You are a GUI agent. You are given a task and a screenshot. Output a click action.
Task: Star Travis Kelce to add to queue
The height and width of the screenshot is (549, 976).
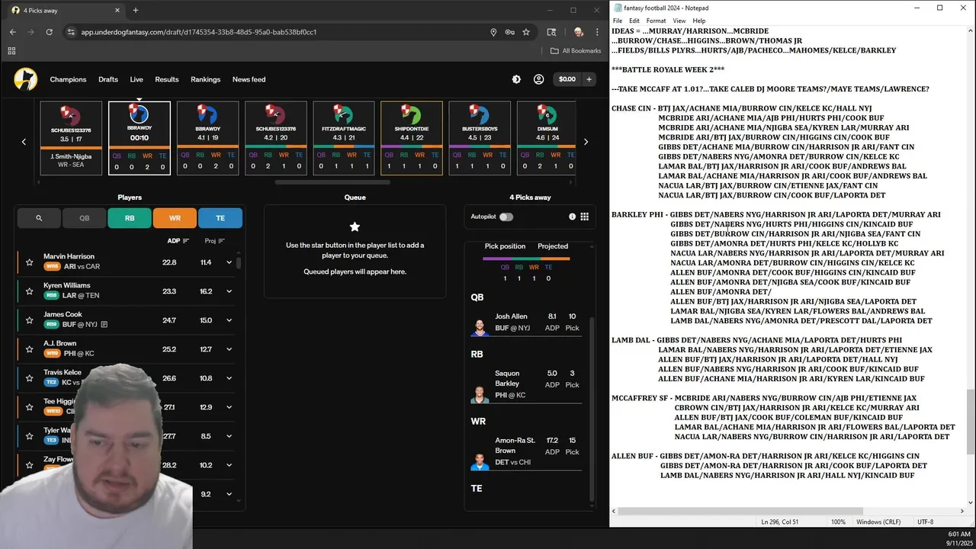(x=29, y=378)
